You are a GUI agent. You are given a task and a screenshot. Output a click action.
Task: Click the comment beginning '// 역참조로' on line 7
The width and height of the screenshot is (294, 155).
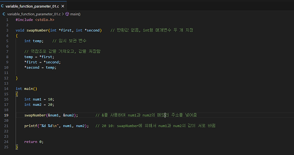[x=62, y=51]
